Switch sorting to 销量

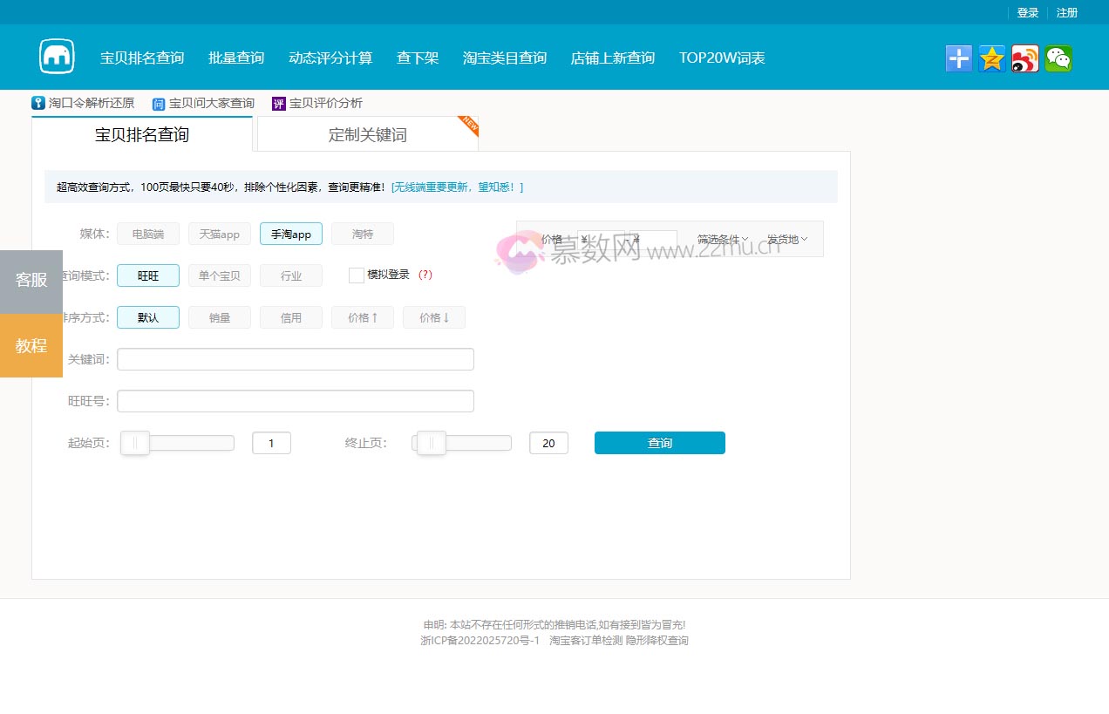(219, 317)
